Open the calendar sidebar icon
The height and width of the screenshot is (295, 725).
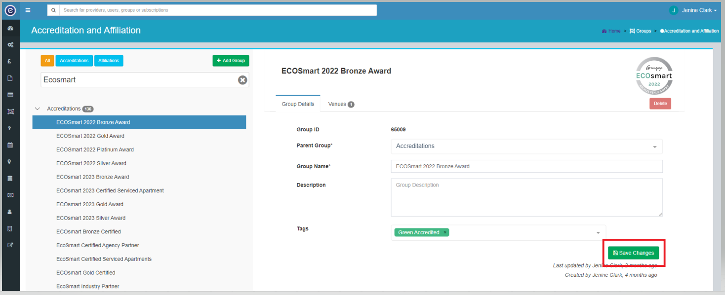click(x=10, y=145)
